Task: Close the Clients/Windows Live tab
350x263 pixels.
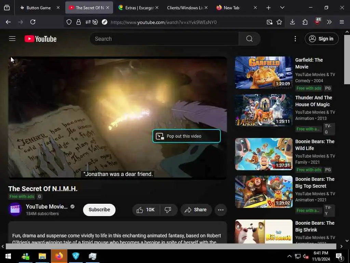Action: [x=206, y=8]
